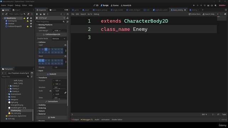
Task: Save resource icon in Inspector toolbar
Action: (44, 14)
